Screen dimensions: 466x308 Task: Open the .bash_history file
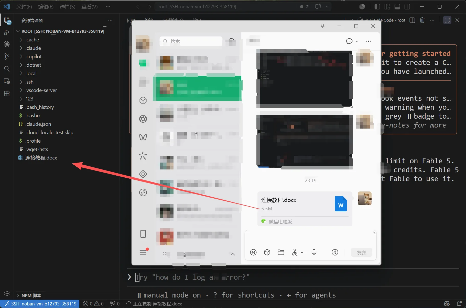tap(39, 107)
